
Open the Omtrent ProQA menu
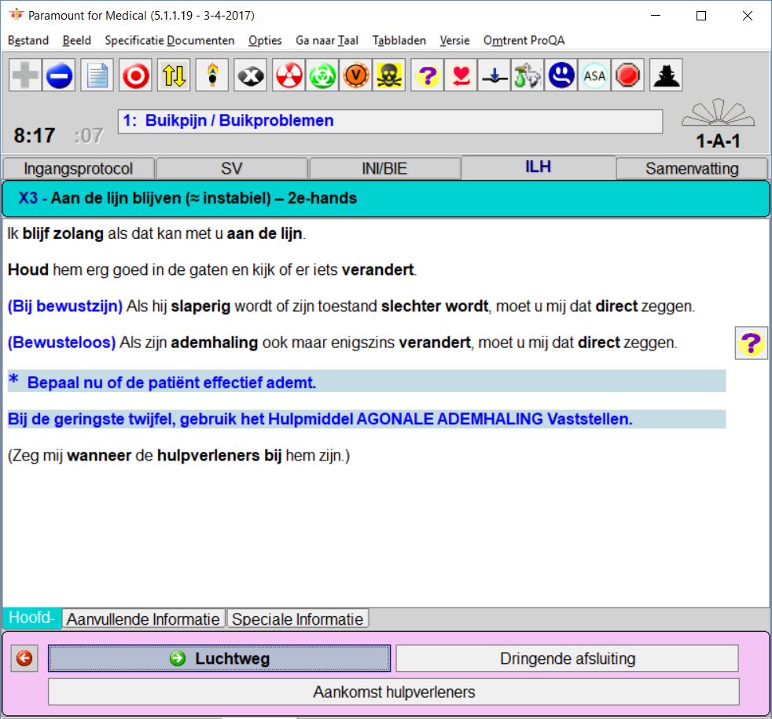524,40
